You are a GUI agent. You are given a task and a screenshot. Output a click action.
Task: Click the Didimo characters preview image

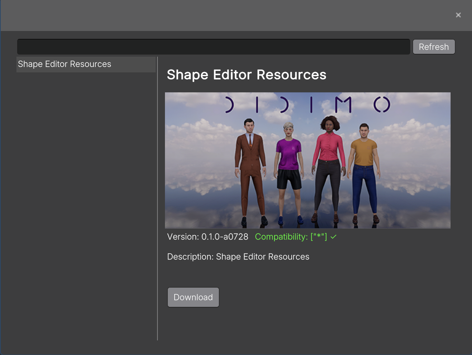pyautogui.click(x=308, y=160)
